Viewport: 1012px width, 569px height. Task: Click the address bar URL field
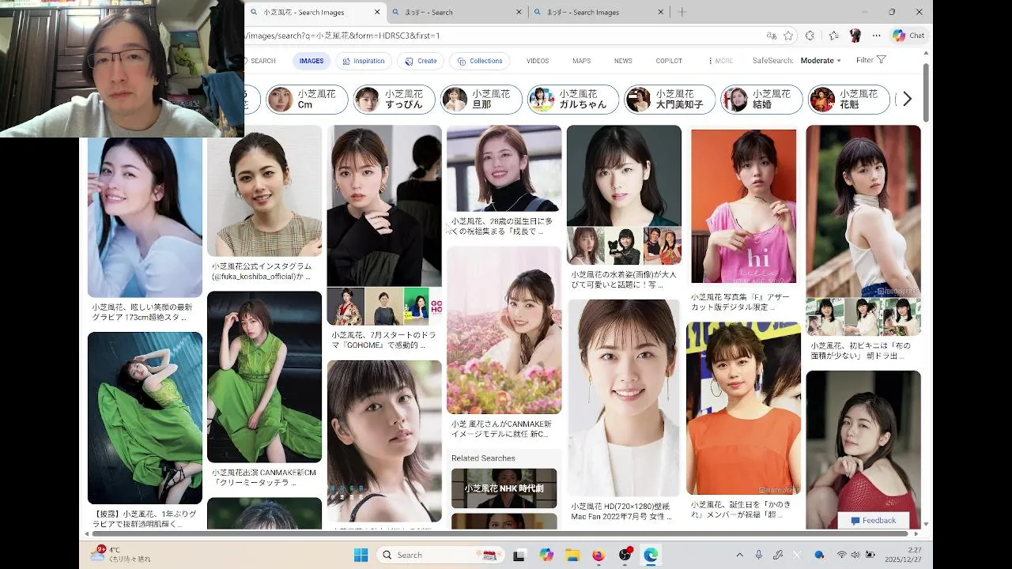502,36
